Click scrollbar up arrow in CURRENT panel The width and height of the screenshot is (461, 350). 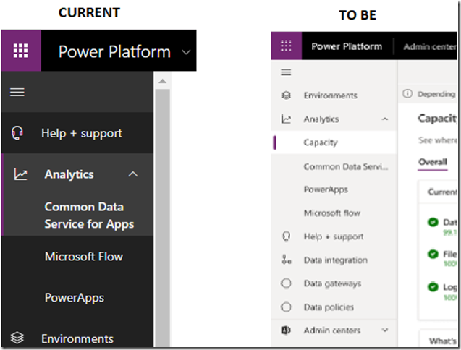(163, 81)
